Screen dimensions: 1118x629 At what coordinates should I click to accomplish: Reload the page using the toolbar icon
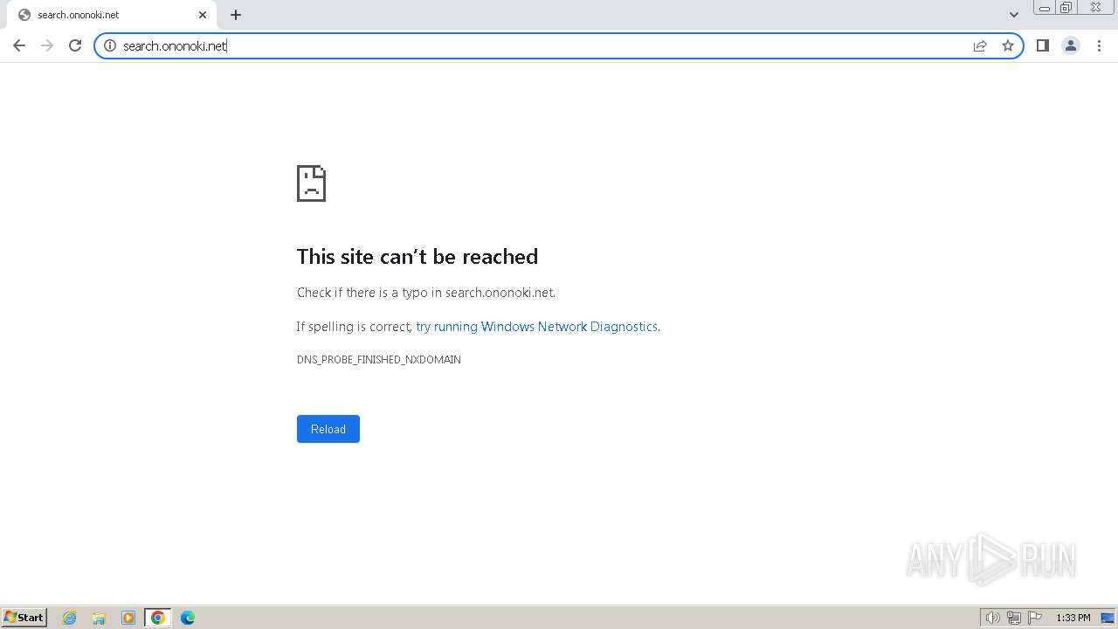75,45
